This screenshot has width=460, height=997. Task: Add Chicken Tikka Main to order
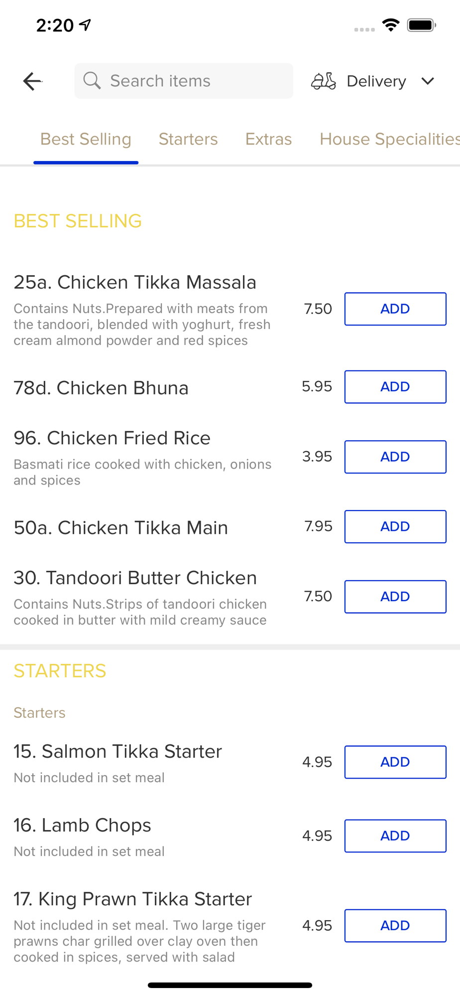(x=395, y=526)
